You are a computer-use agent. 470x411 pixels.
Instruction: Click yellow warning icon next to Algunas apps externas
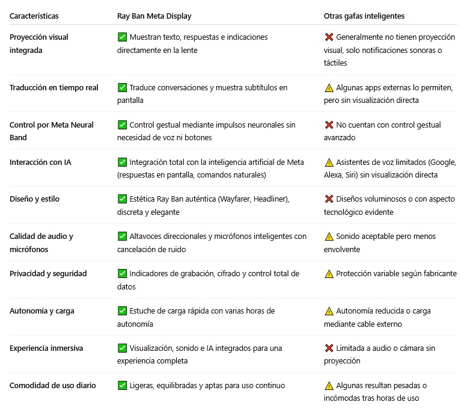[x=329, y=88]
